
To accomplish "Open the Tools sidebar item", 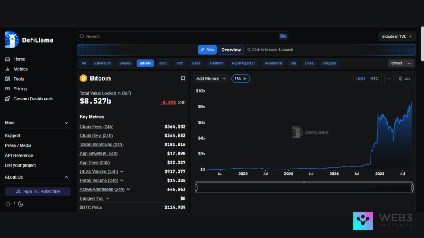I will pyautogui.click(x=18, y=79).
